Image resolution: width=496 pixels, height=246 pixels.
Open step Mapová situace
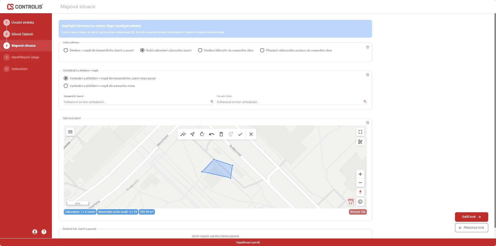[26, 45]
